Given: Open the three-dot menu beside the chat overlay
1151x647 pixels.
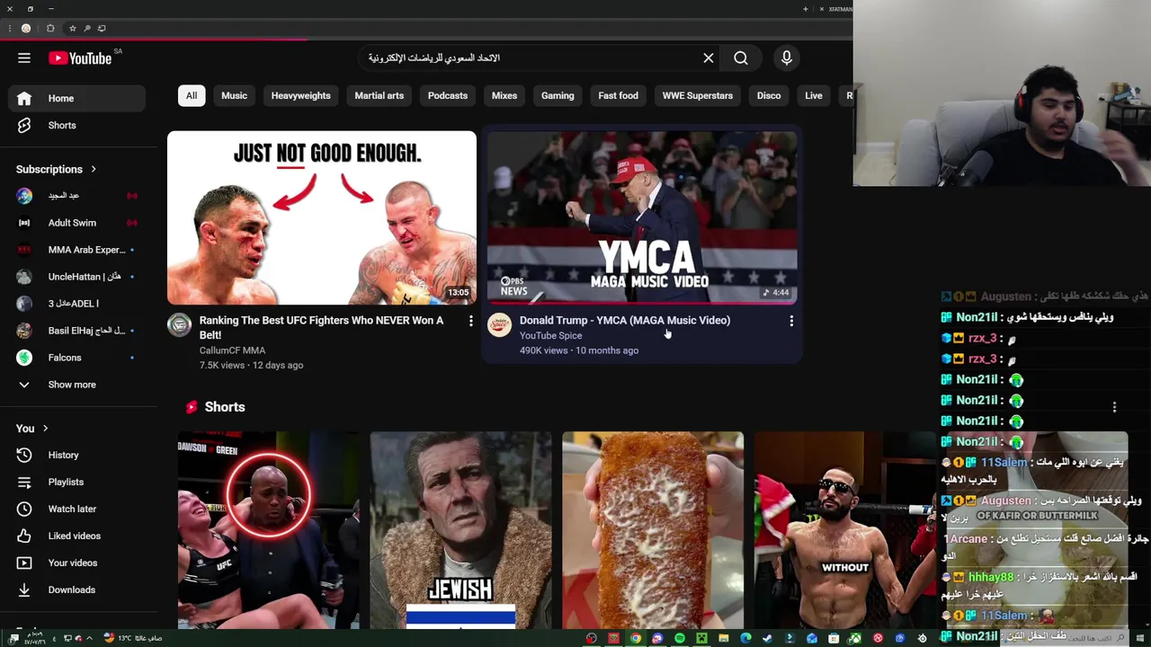Looking at the screenshot, I should point(1114,407).
